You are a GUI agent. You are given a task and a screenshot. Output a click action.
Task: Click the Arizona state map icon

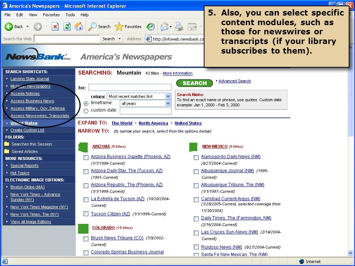click(83, 147)
